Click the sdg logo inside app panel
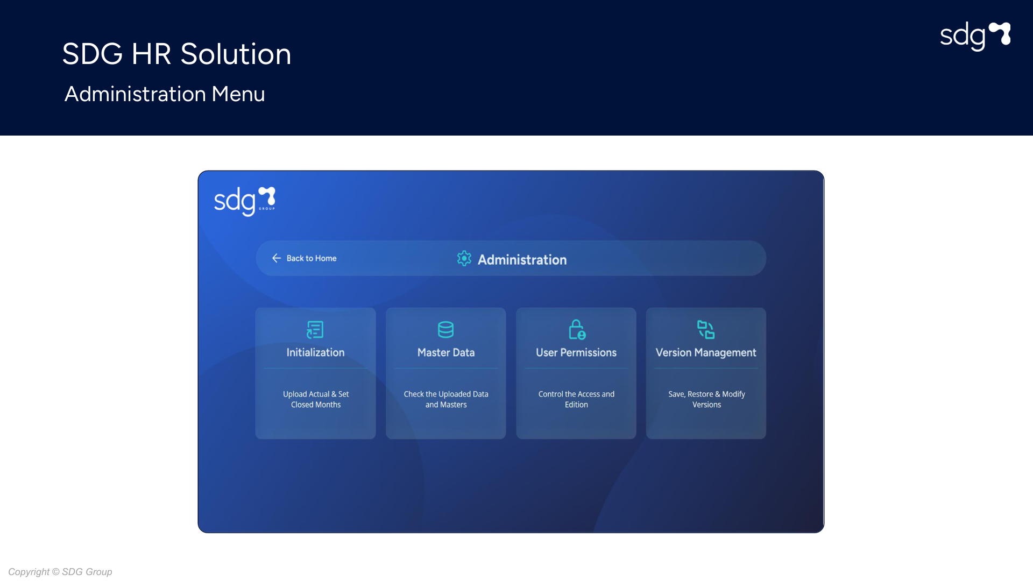The image size is (1033, 581). coord(245,201)
